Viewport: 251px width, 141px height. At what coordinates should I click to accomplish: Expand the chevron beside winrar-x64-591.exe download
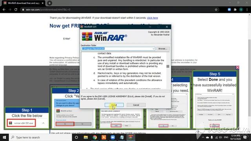tap(44, 123)
